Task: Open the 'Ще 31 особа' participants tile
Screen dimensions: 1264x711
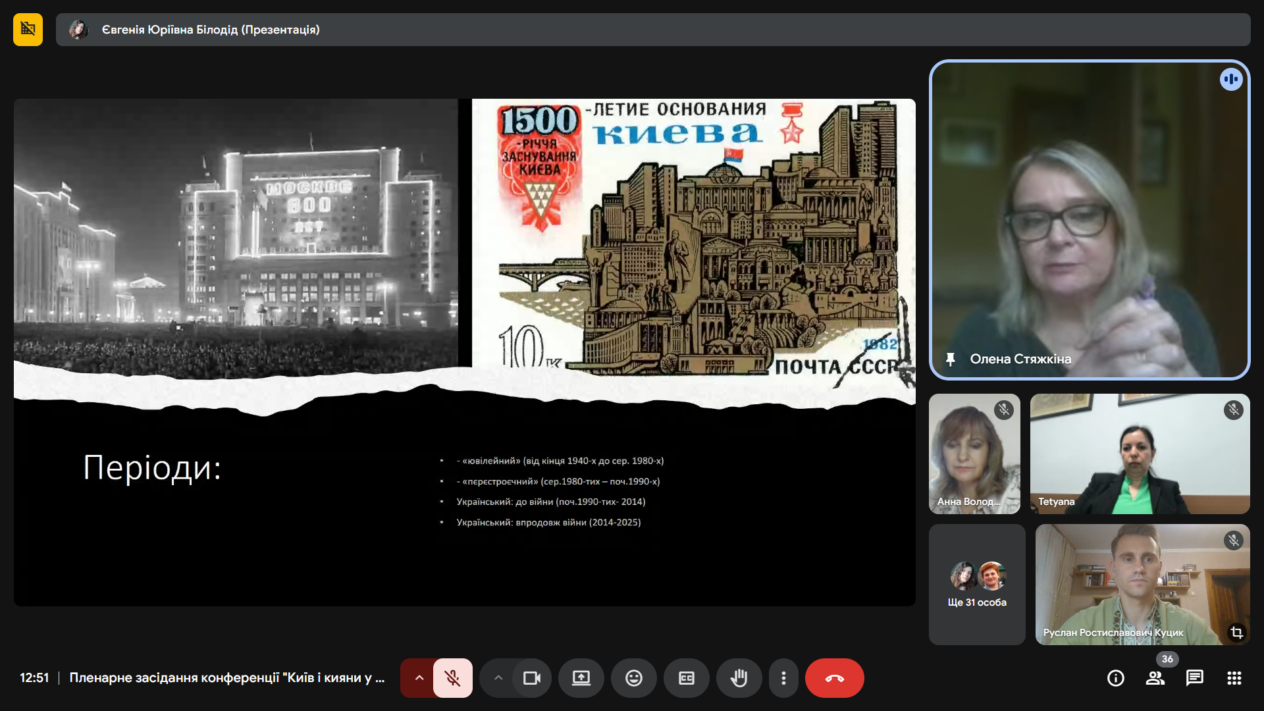Action: [x=977, y=585]
